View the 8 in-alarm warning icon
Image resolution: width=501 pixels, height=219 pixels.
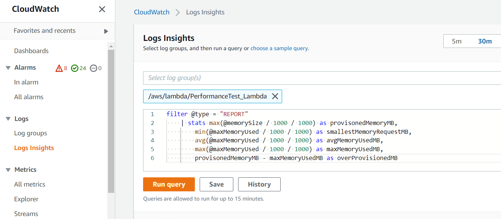coord(59,68)
